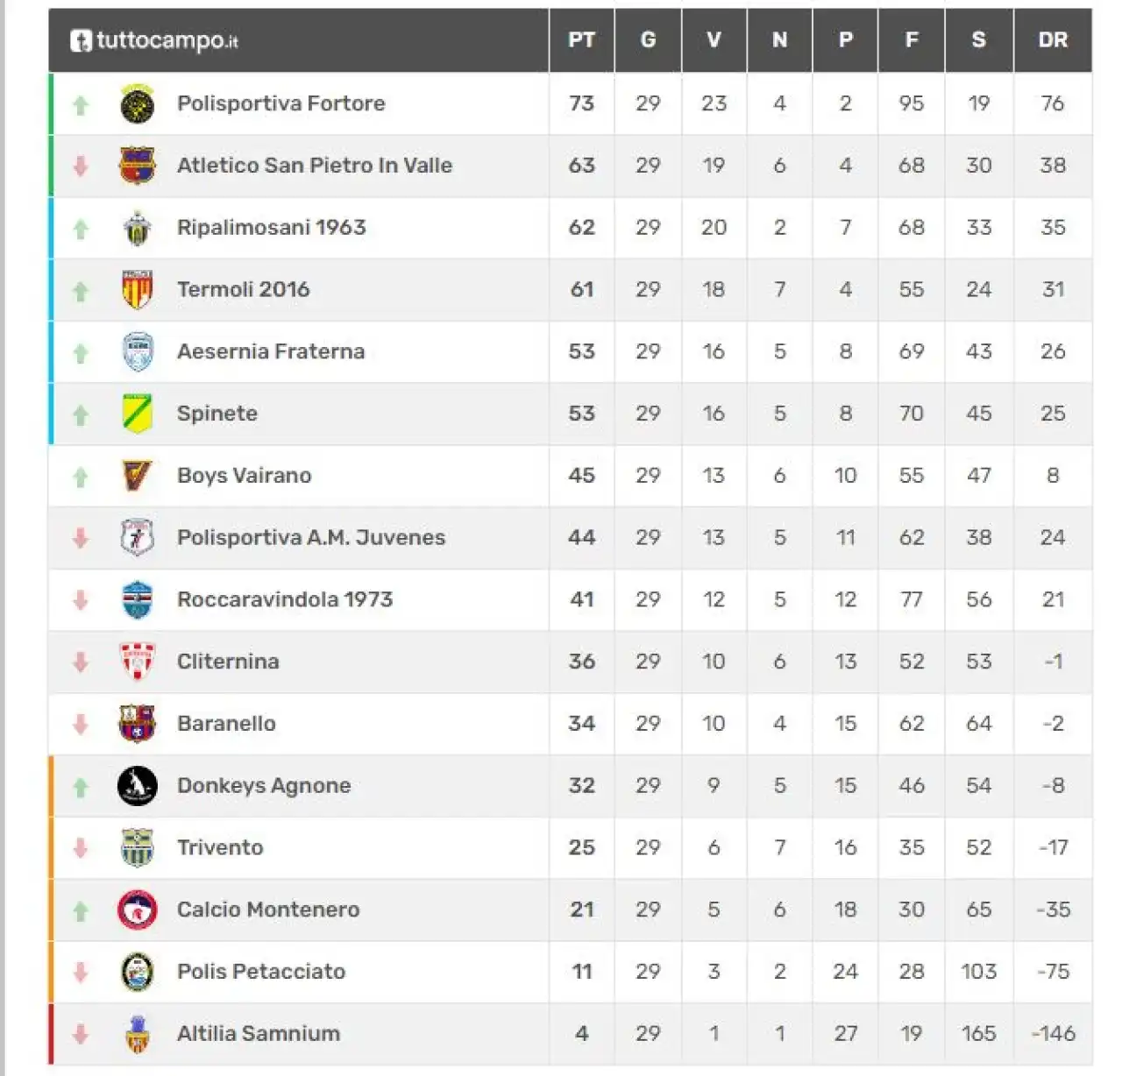Click Polisportiva Fortore team crest

[x=137, y=104]
